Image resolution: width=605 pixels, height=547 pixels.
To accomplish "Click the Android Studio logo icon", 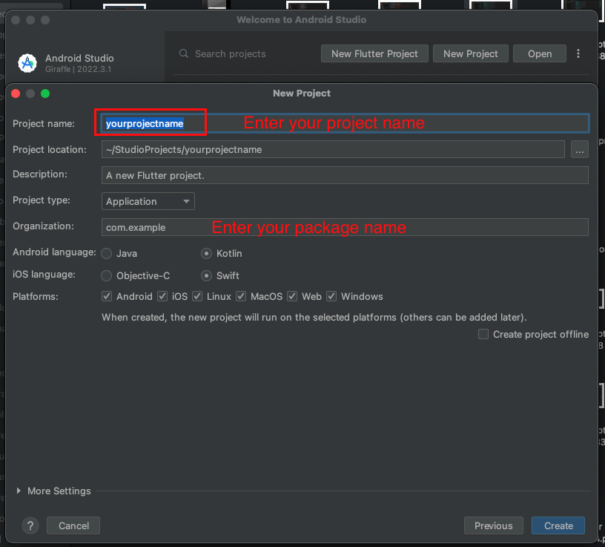I will pyautogui.click(x=27, y=63).
